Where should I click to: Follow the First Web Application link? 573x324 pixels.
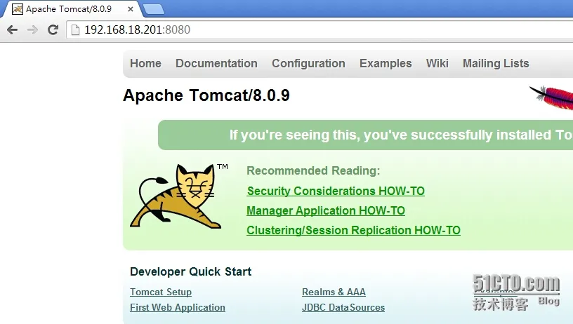click(x=178, y=307)
